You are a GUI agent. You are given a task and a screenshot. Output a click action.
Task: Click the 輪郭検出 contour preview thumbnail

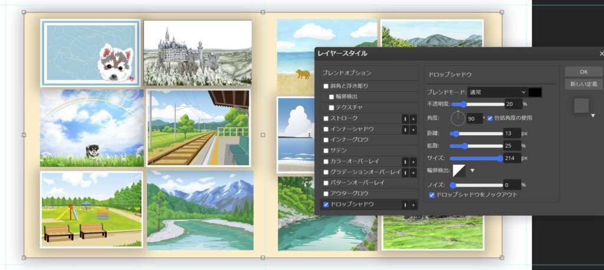coord(459,171)
